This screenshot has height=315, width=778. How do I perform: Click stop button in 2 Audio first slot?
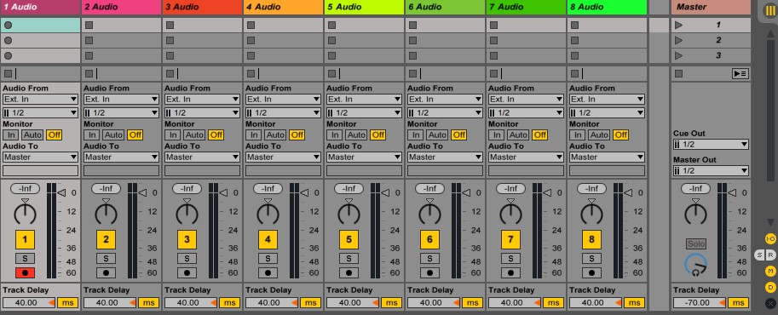89,25
